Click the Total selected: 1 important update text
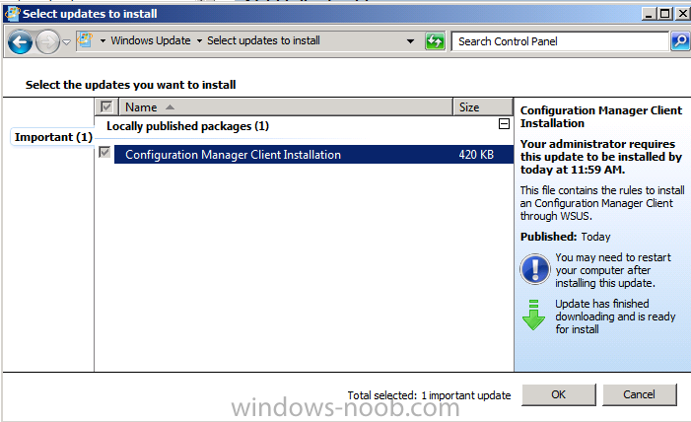691x422 pixels. click(x=429, y=395)
